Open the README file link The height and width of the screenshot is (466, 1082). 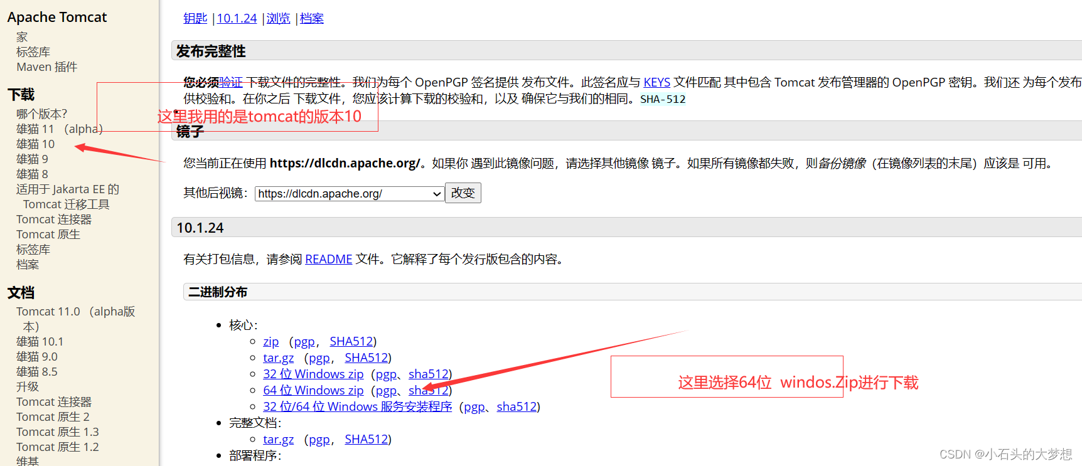328,259
